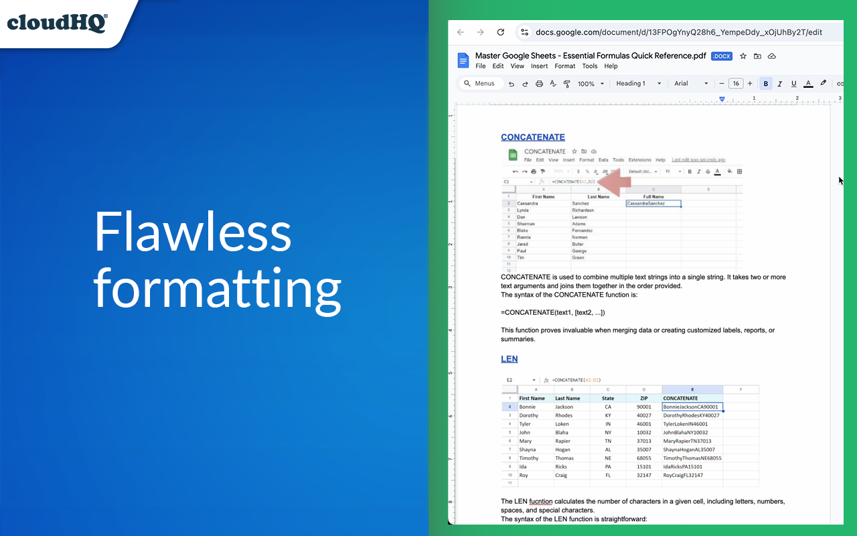
Task: Increase font size with plus button
Action: [x=750, y=84]
